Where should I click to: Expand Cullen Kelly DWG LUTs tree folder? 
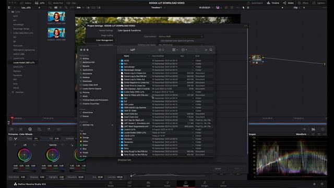pos(11,33)
